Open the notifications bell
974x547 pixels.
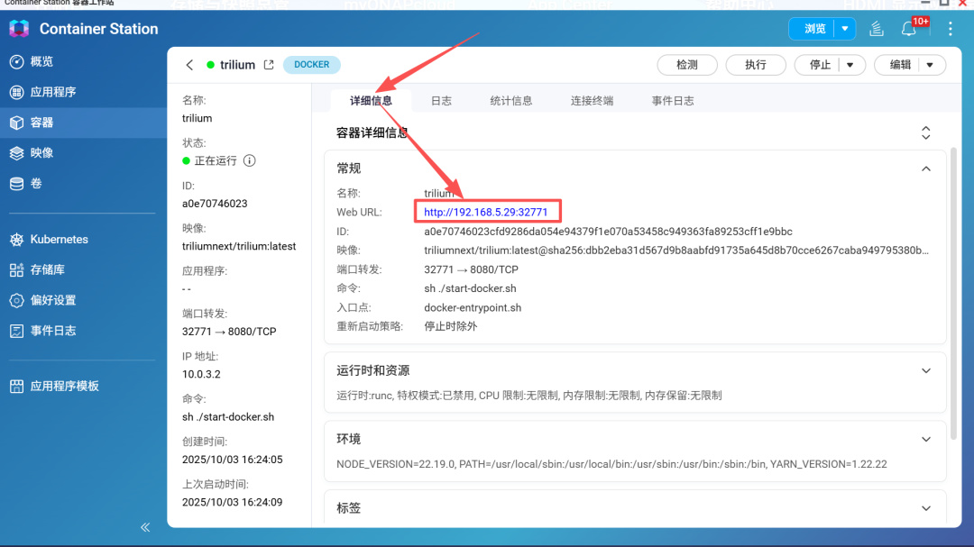click(909, 29)
